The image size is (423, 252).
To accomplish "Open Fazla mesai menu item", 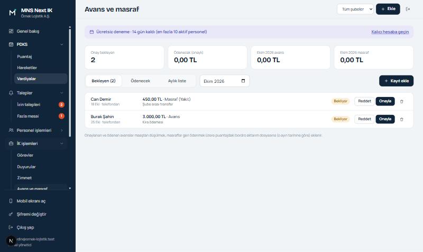I will 41,116.
